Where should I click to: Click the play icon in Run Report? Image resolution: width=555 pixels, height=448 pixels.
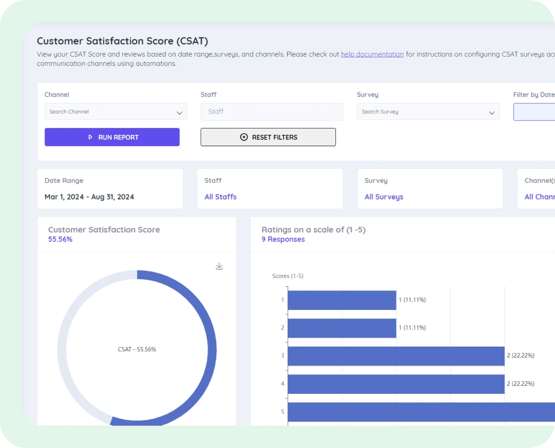pyautogui.click(x=90, y=137)
